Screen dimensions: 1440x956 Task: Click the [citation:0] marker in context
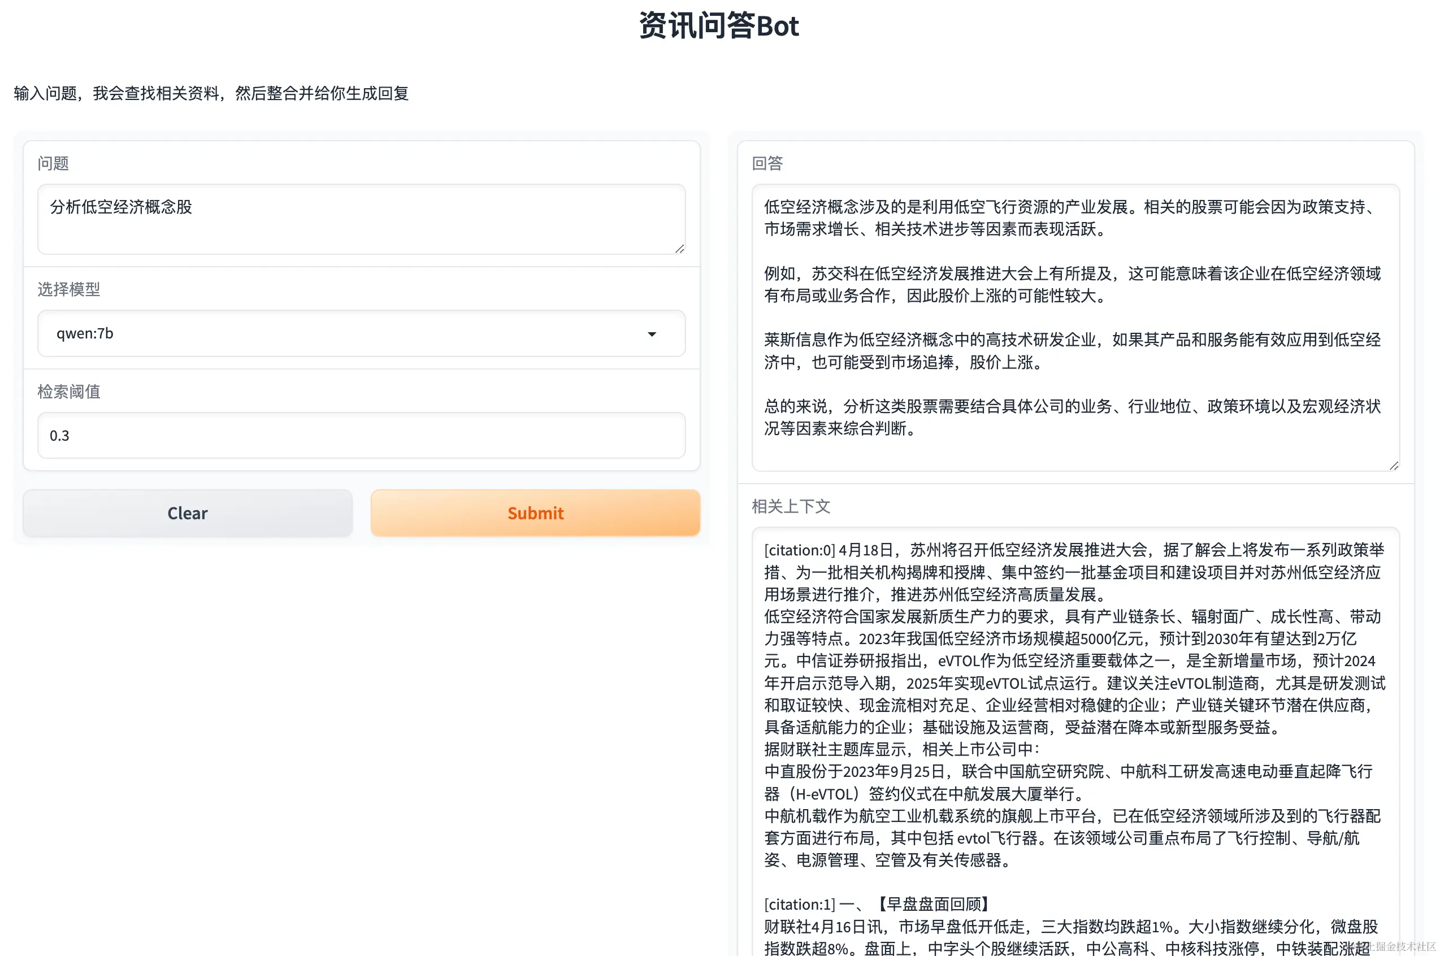pos(799,550)
